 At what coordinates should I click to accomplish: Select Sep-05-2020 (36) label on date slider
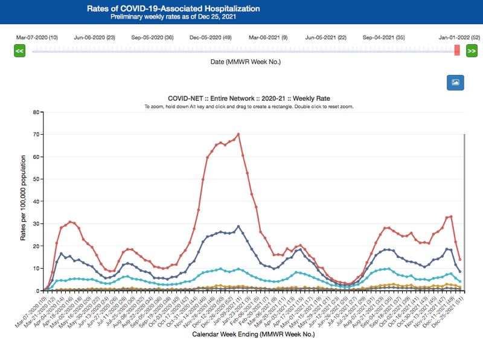[152, 37]
